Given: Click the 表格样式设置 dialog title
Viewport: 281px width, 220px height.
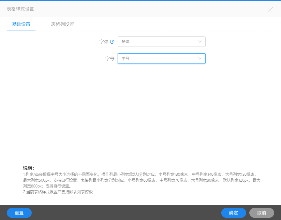Looking at the screenshot, I should pyautogui.click(x=20, y=9).
